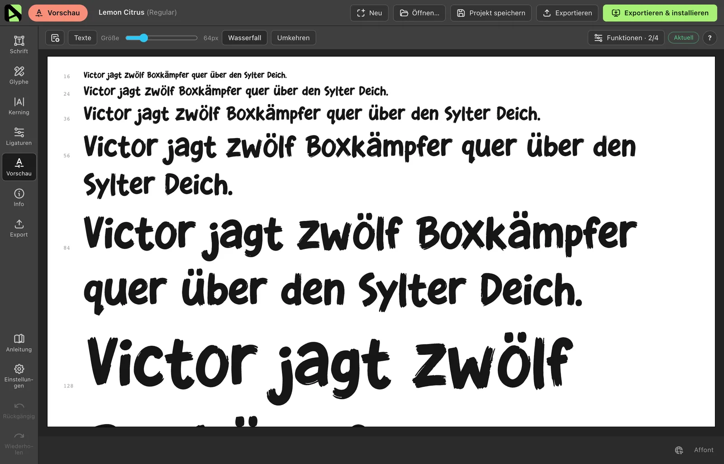Open the Ligaturen section

(x=19, y=136)
